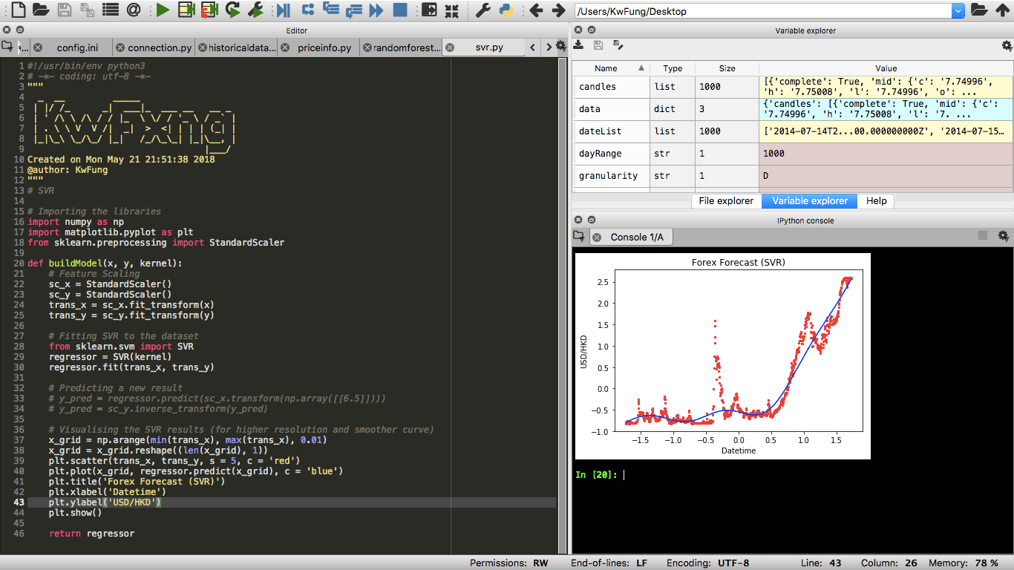Expand the working directory path dropdown

(x=958, y=11)
